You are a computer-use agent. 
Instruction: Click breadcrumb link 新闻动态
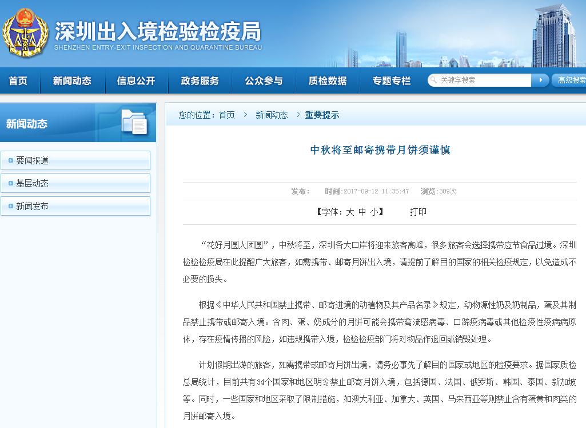pos(272,115)
